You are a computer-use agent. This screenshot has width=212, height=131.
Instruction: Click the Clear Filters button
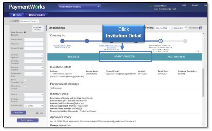19,112
